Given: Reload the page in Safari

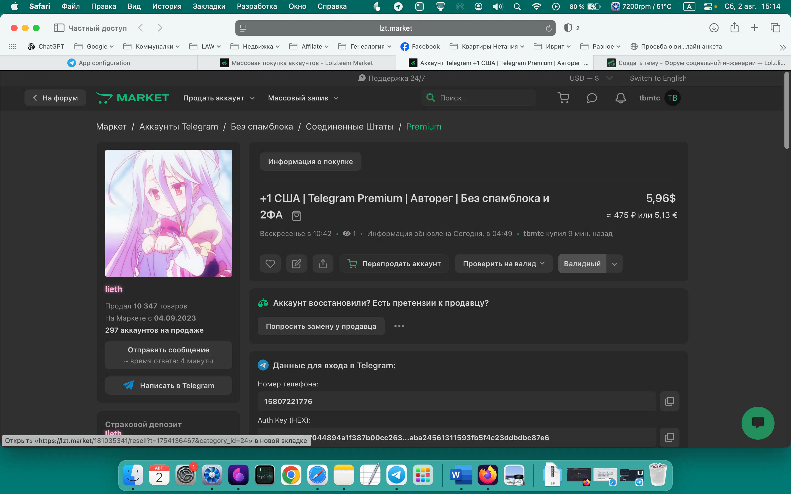Looking at the screenshot, I should (x=548, y=29).
